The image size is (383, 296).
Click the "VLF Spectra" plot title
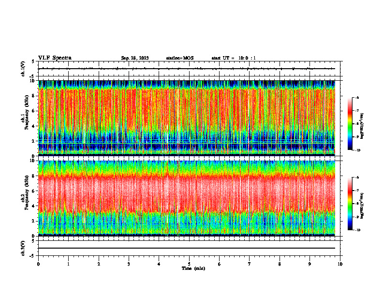[55, 58]
